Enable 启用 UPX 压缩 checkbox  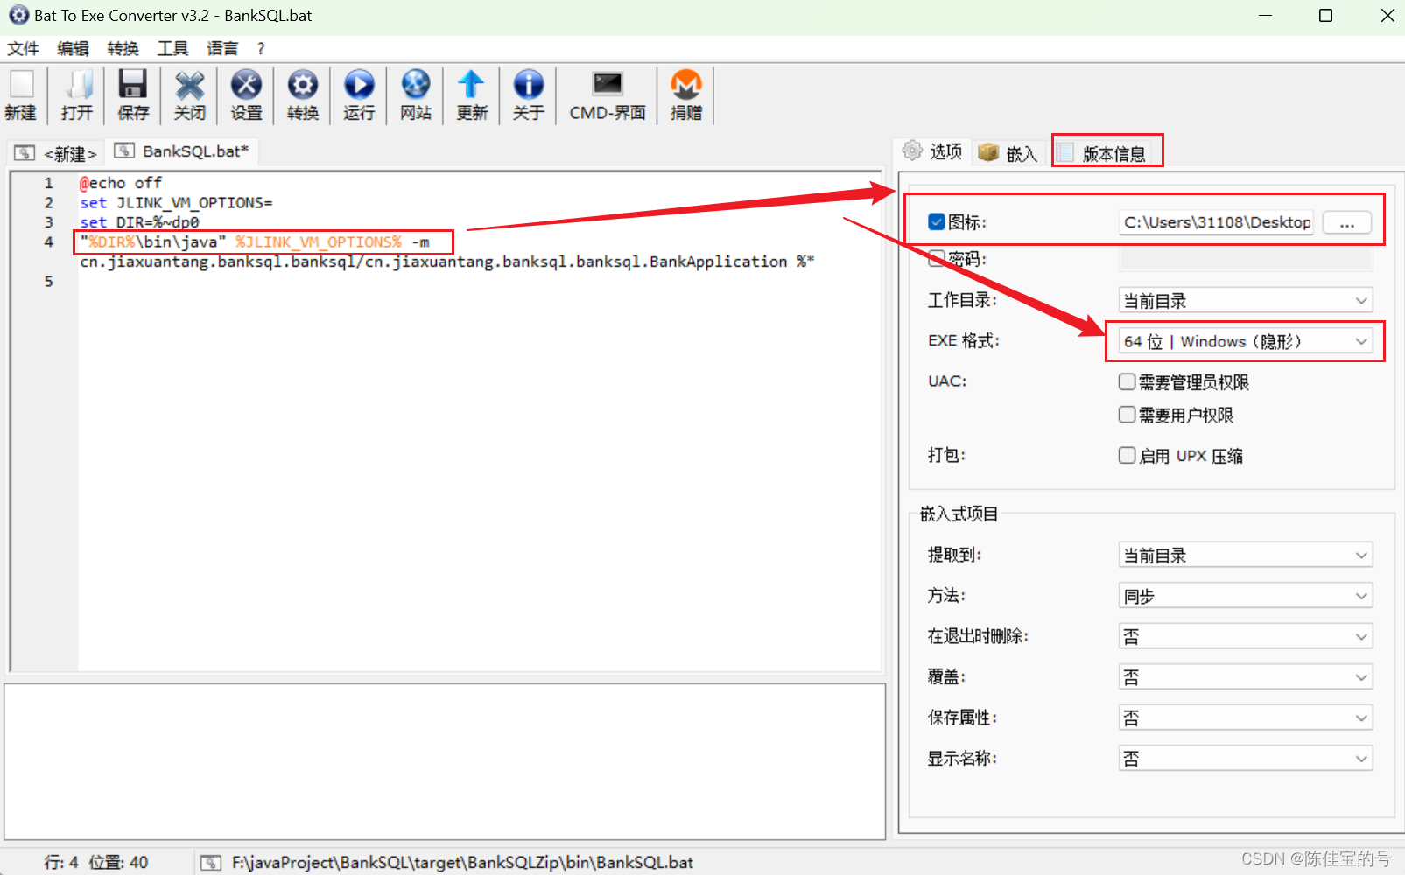point(1128,455)
